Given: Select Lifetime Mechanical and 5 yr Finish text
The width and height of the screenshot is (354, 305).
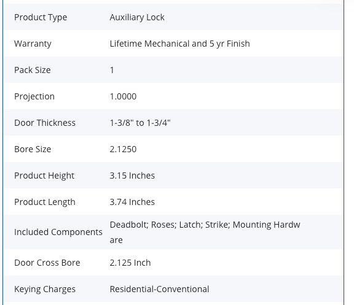Looking at the screenshot, I should pos(179,44).
